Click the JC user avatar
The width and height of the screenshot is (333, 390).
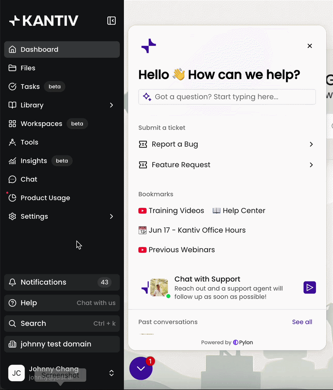coord(16,373)
